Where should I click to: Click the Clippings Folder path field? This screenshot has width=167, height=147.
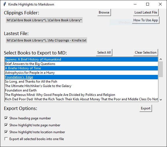44,20
